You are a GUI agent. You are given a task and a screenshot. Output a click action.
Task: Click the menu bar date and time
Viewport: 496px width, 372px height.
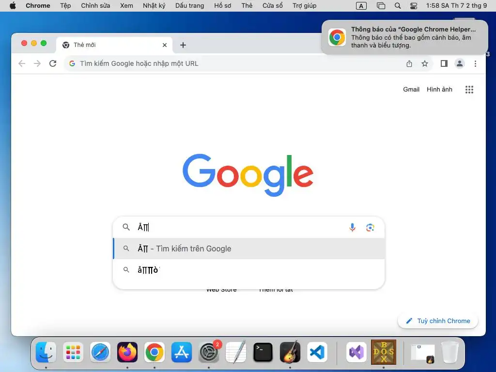(x=456, y=6)
